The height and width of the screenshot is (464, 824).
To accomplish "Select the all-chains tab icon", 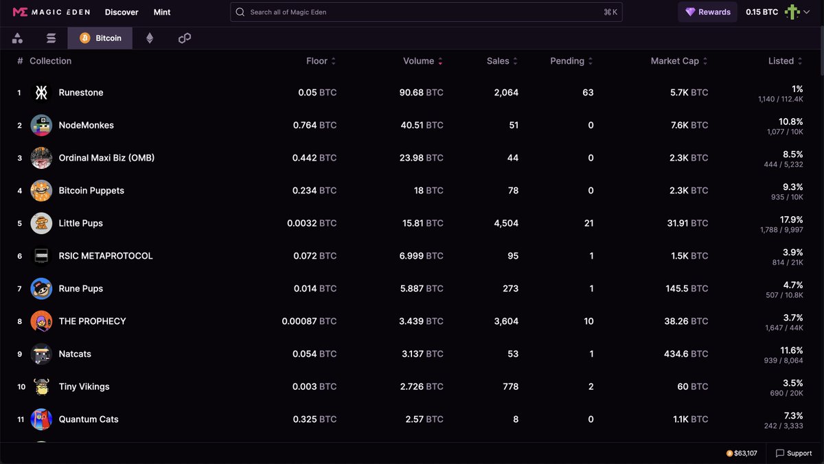I will 17,38.
